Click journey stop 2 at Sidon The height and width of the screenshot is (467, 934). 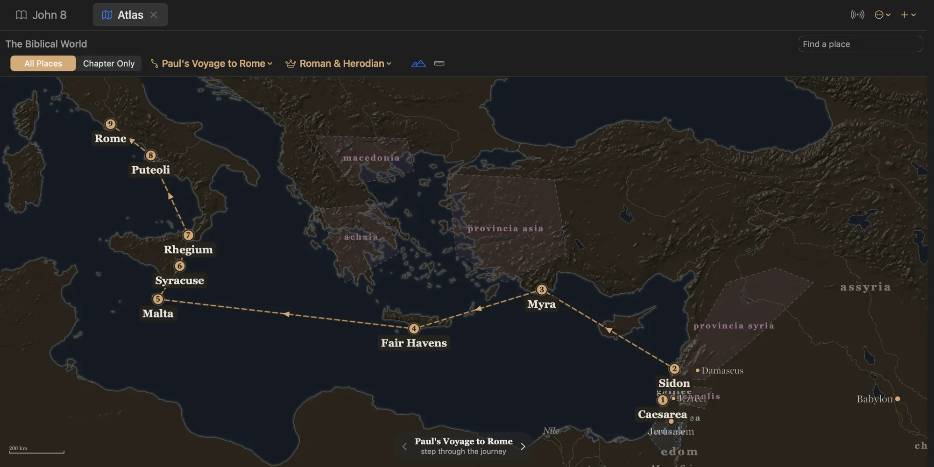click(x=674, y=368)
